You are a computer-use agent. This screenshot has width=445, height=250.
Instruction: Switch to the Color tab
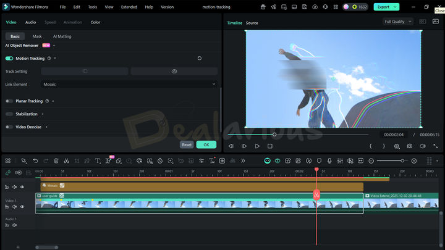coord(95,22)
